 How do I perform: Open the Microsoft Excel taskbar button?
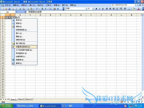tap(50, 106)
